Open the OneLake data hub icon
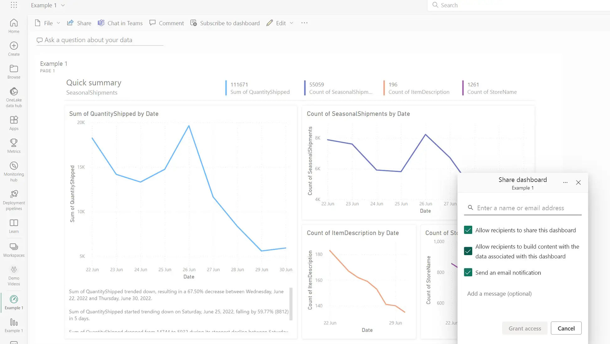This screenshot has width=610, height=344. tap(14, 92)
